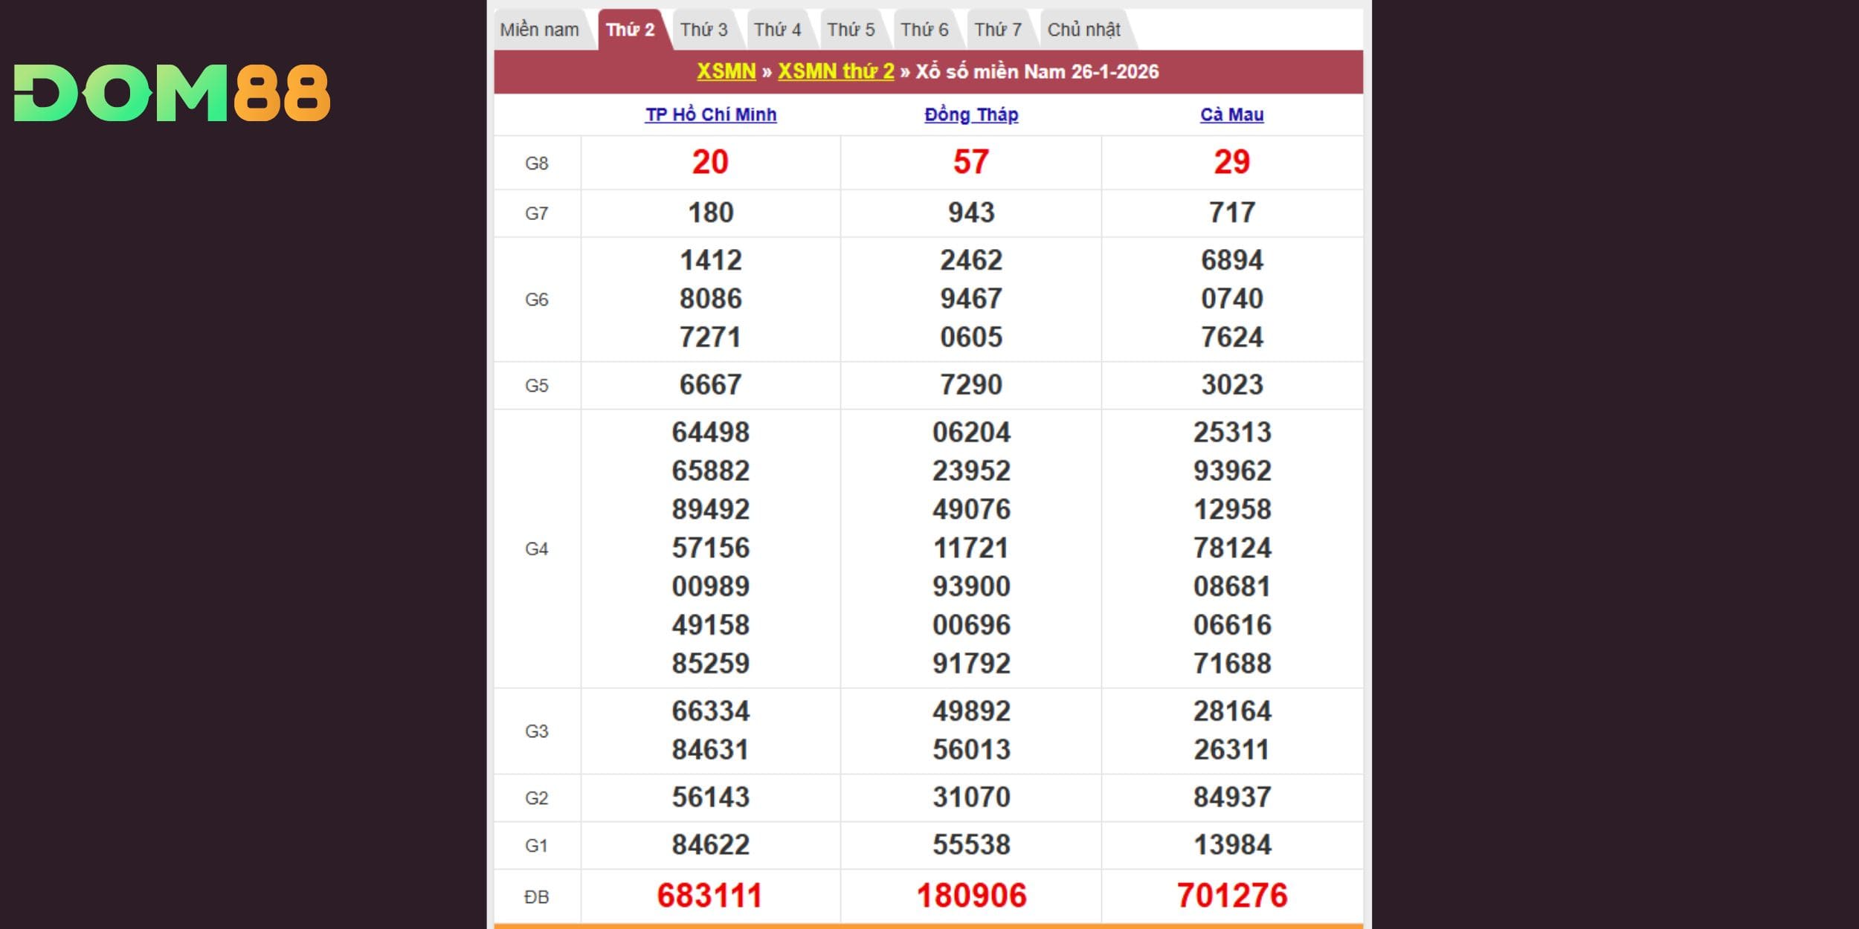
Task: Click the XSMN breadcrumb link
Action: pos(726,71)
